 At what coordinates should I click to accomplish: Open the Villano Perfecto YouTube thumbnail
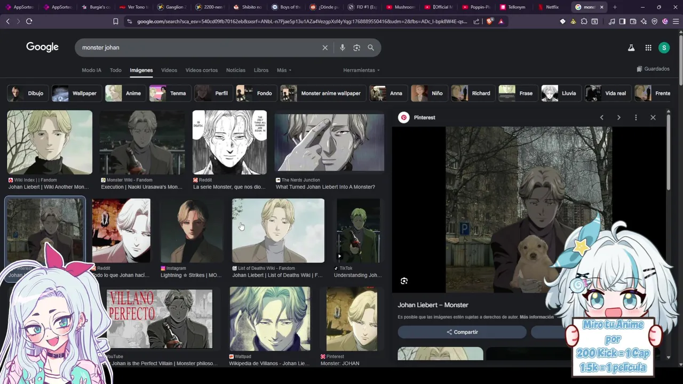[x=160, y=319]
